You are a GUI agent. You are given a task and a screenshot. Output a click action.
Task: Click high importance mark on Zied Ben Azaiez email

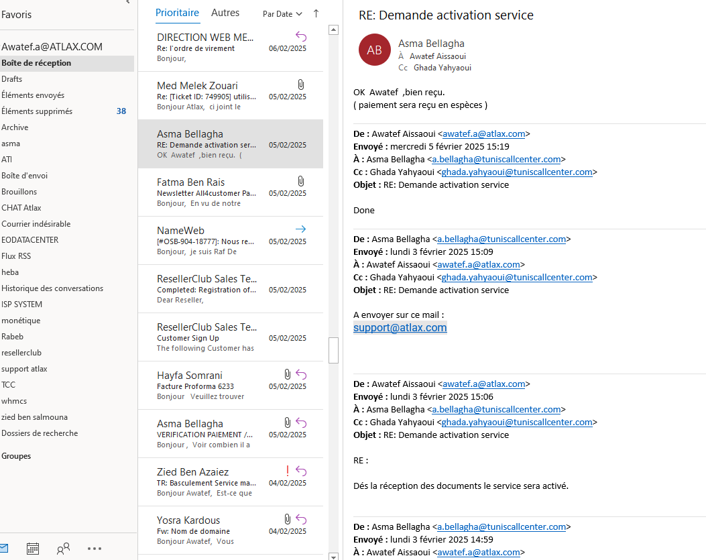pyautogui.click(x=288, y=471)
